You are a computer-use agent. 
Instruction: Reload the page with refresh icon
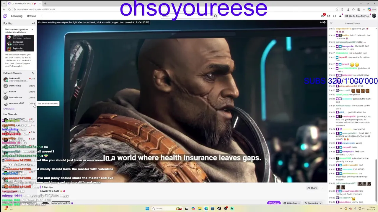point(9,9)
